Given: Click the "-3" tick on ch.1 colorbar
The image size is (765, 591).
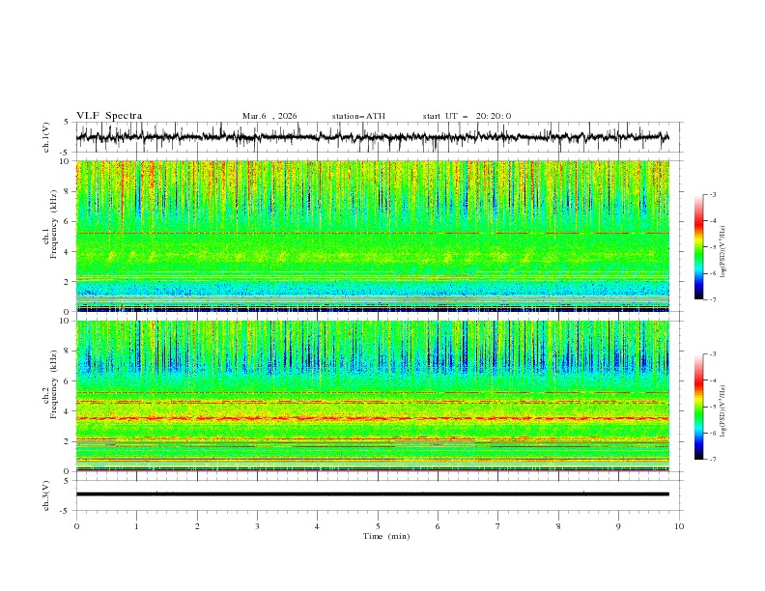Looking at the screenshot, I should [713, 194].
